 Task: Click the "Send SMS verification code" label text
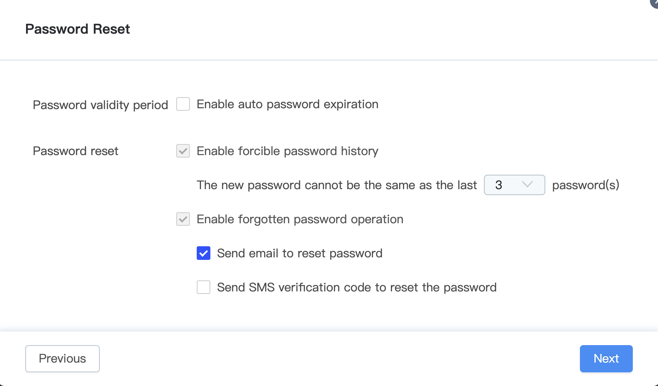click(356, 288)
